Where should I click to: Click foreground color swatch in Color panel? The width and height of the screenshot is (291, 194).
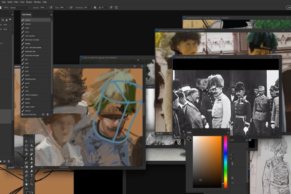tap(189, 138)
